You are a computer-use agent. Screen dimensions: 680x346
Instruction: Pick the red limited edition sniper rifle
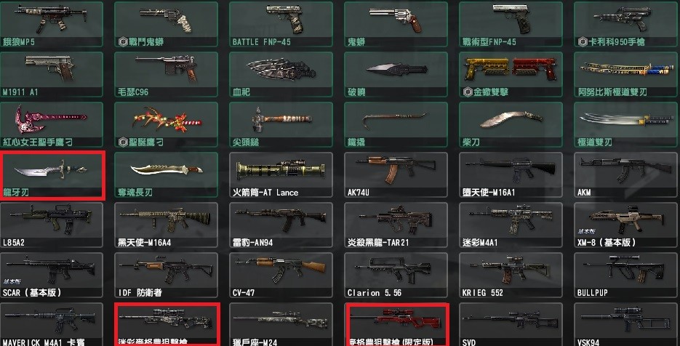coord(397,324)
